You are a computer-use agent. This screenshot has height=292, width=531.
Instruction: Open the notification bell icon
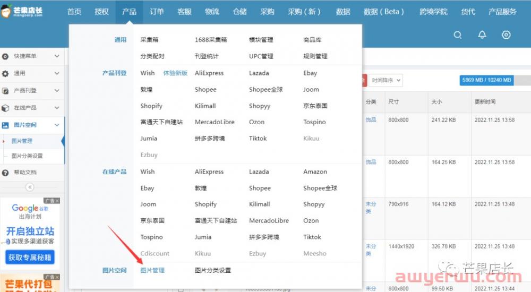[x=482, y=35]
